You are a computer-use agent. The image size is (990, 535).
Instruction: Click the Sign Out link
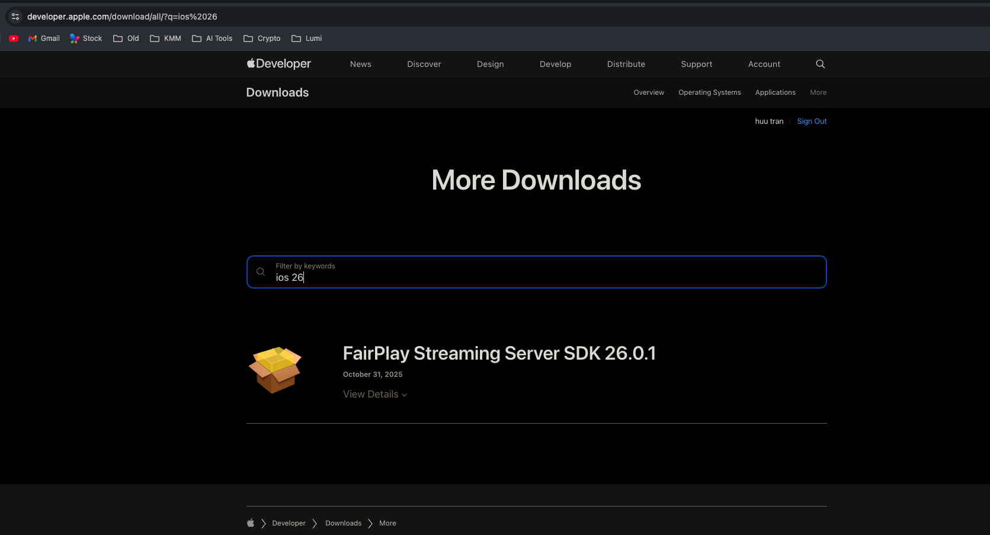(x=812, y=121)
